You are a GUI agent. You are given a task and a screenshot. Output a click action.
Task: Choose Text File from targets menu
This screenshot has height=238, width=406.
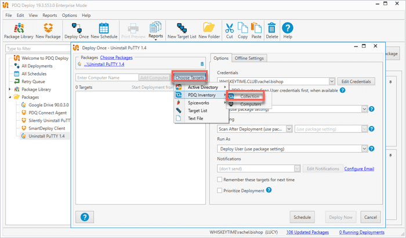[x=201, y=118]
